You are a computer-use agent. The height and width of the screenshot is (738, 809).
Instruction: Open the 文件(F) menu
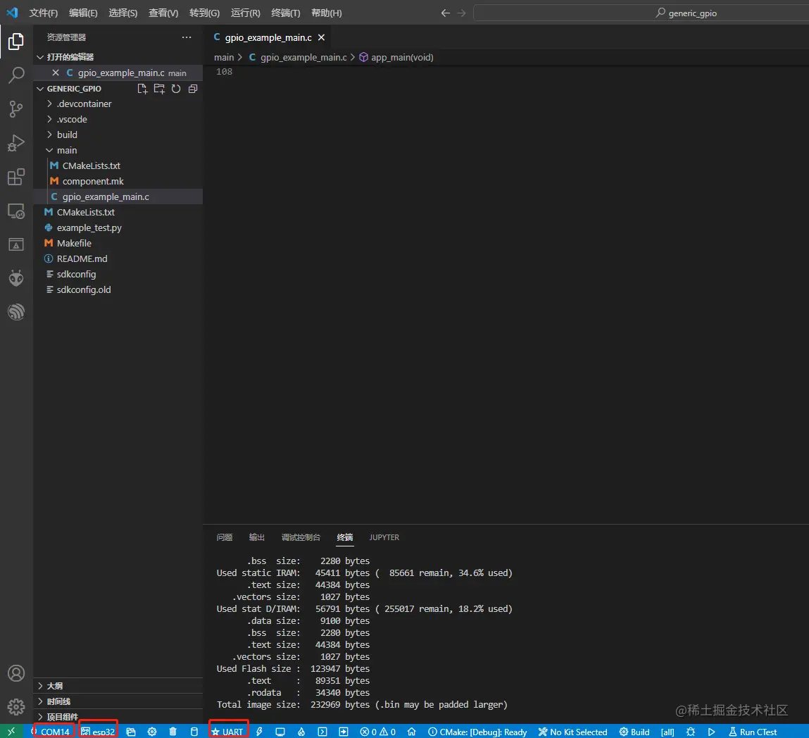pos(44,13)
